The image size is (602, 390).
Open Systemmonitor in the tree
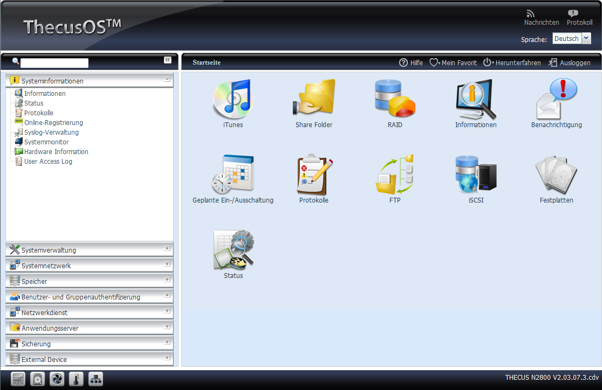46,142
